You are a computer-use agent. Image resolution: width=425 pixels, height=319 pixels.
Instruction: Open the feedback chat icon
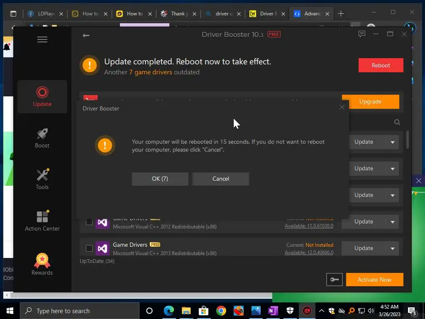coord(362,34)
